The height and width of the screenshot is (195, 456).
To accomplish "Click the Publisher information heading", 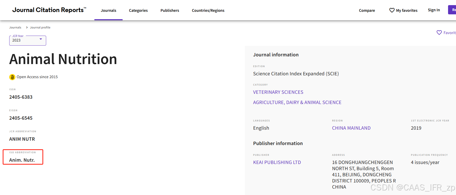I will tap(278, 143).
